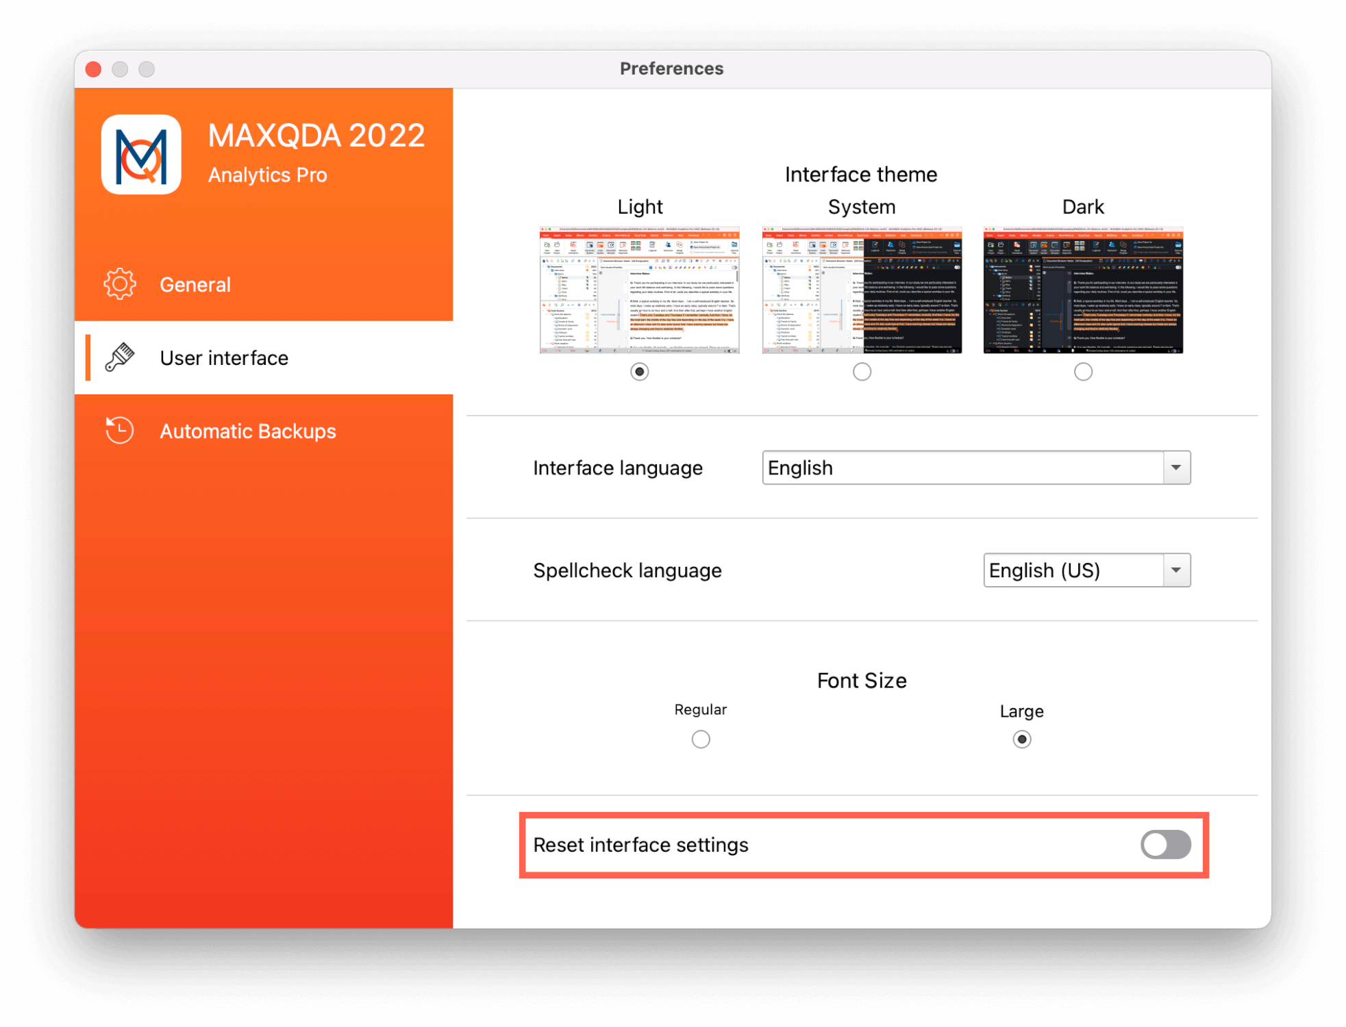The height and width of the screenshot is (1027, 1346).
Task: Click the 'Large' font size label
Action: point(1022,711)
